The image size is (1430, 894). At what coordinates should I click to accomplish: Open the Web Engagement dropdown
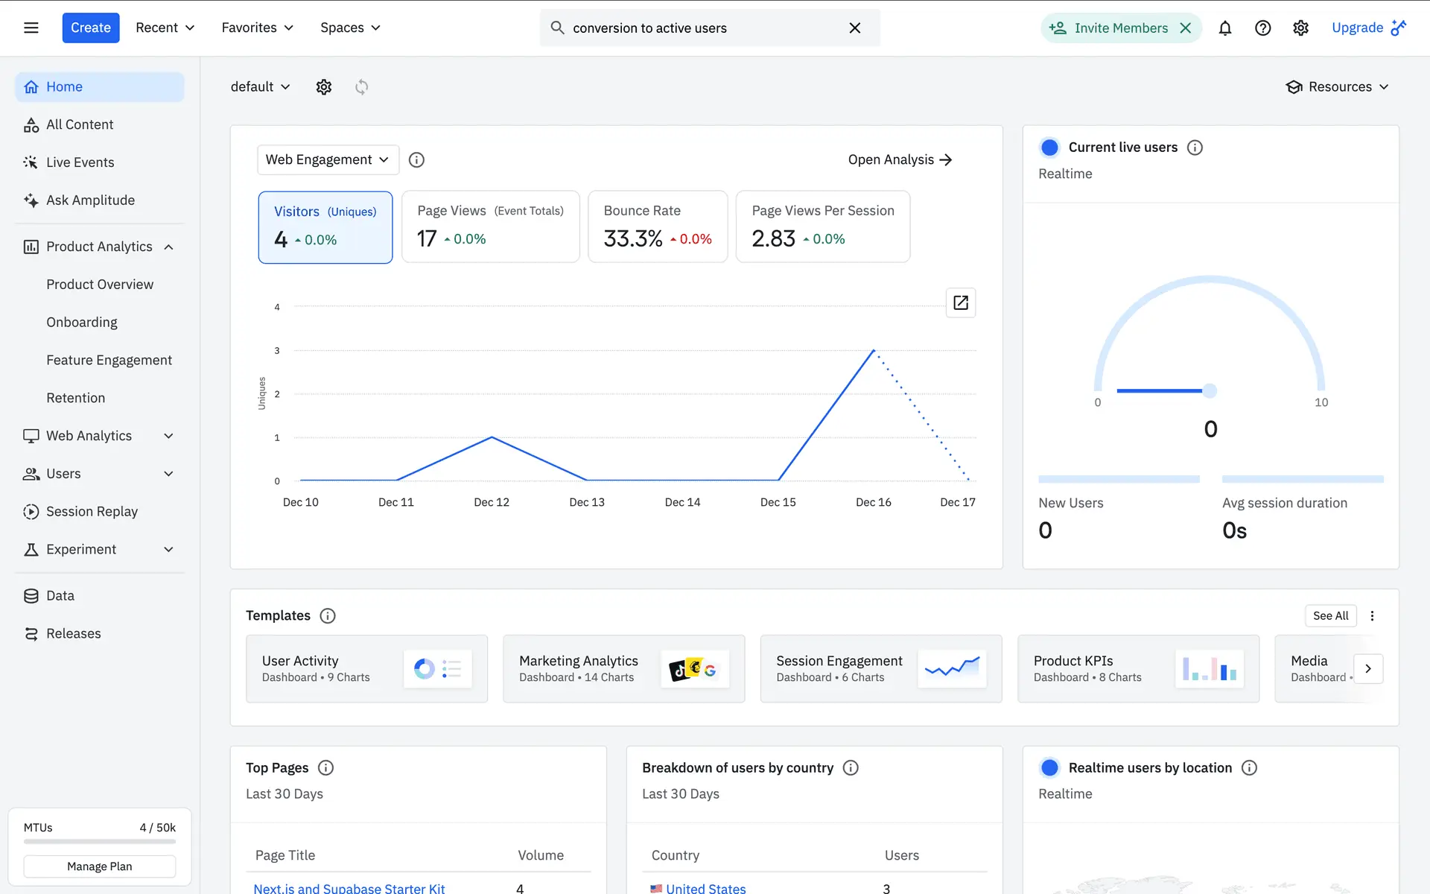pyautogui.click(x=328, y=160)
